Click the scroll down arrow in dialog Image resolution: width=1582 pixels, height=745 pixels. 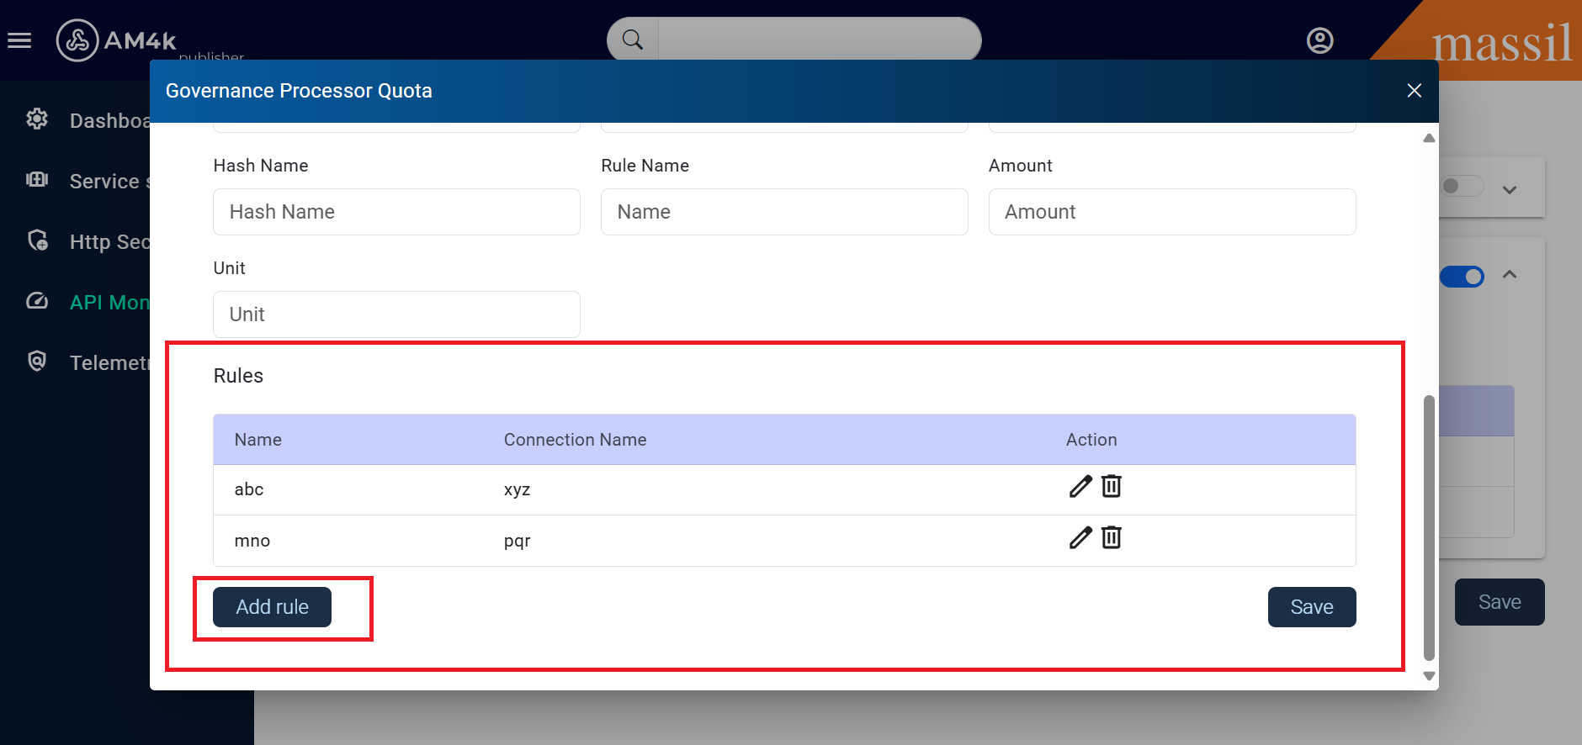pyautogui.click(x=1428, y=676)
